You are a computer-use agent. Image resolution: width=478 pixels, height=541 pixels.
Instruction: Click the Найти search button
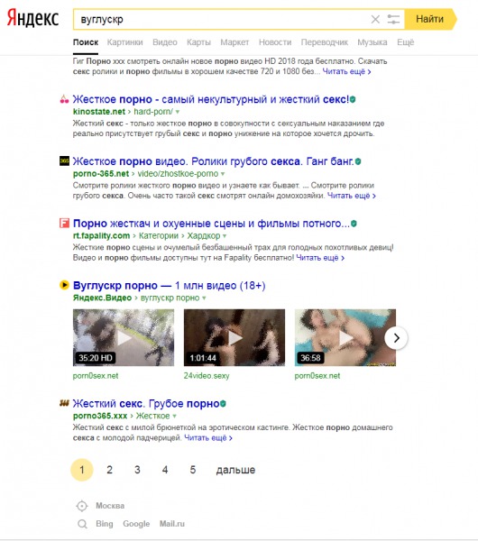point(430,19)
